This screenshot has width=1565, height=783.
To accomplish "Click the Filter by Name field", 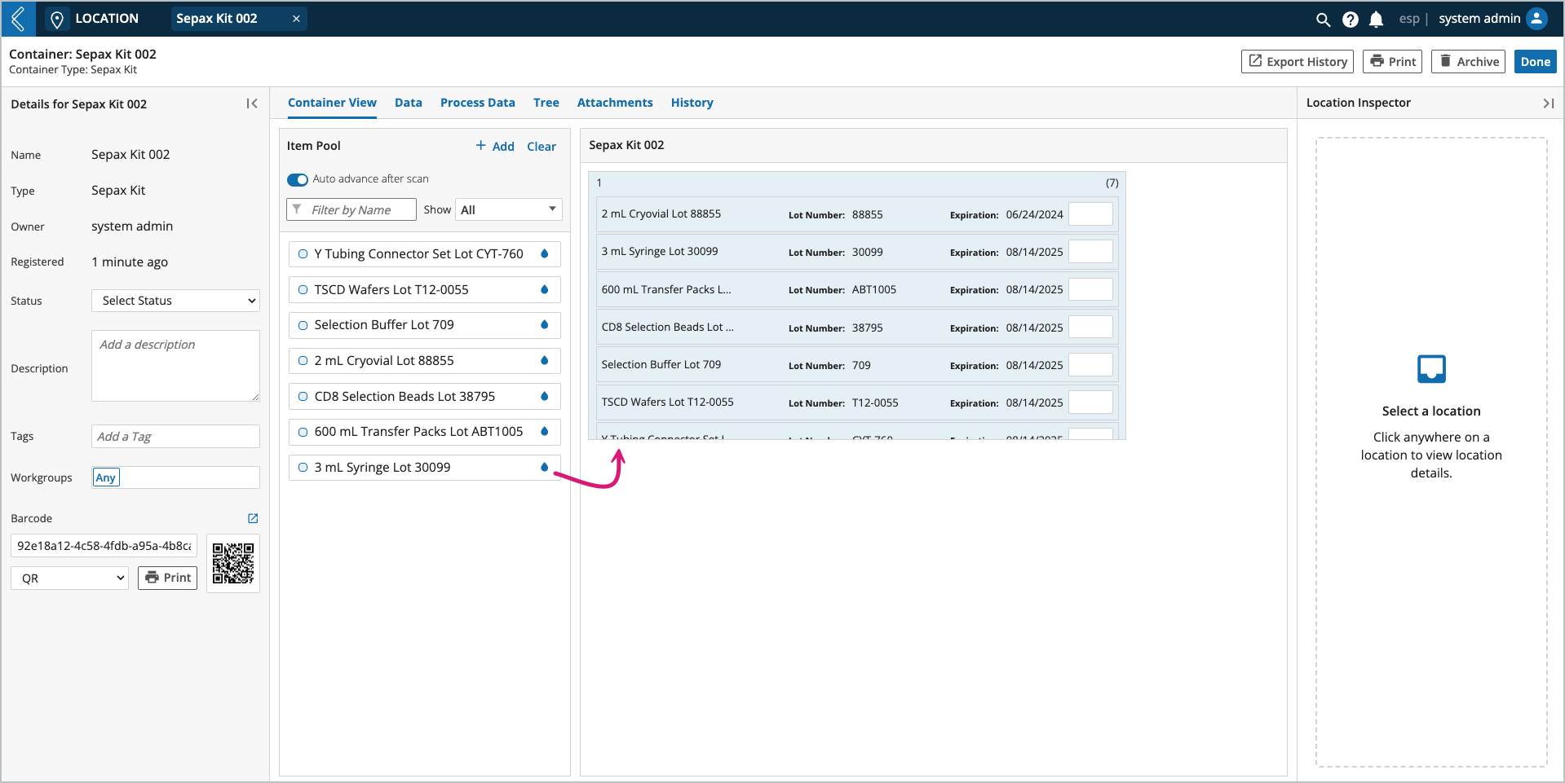I will pyautogui.click(x=351, y=209).
